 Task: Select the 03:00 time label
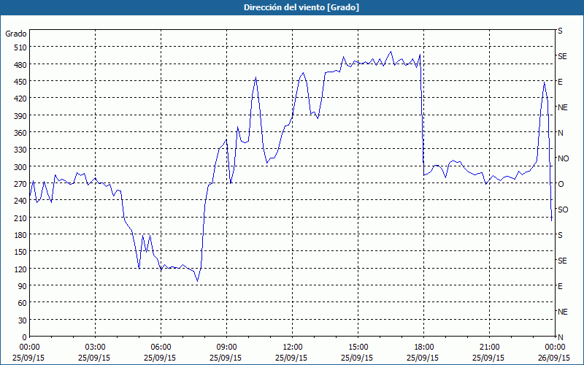click(x=95, y=347)
